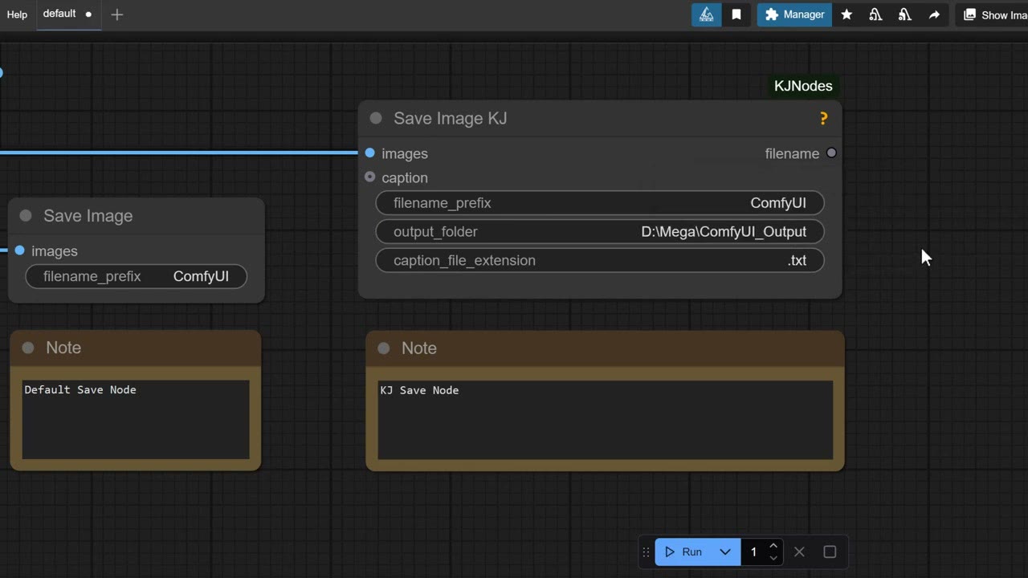Open the Help menu
Screen dimensions: 1028x578
click(17, 14)
